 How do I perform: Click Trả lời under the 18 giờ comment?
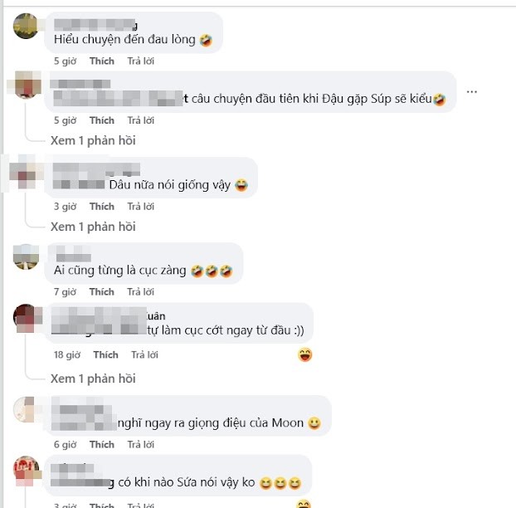tap(145, 354)
